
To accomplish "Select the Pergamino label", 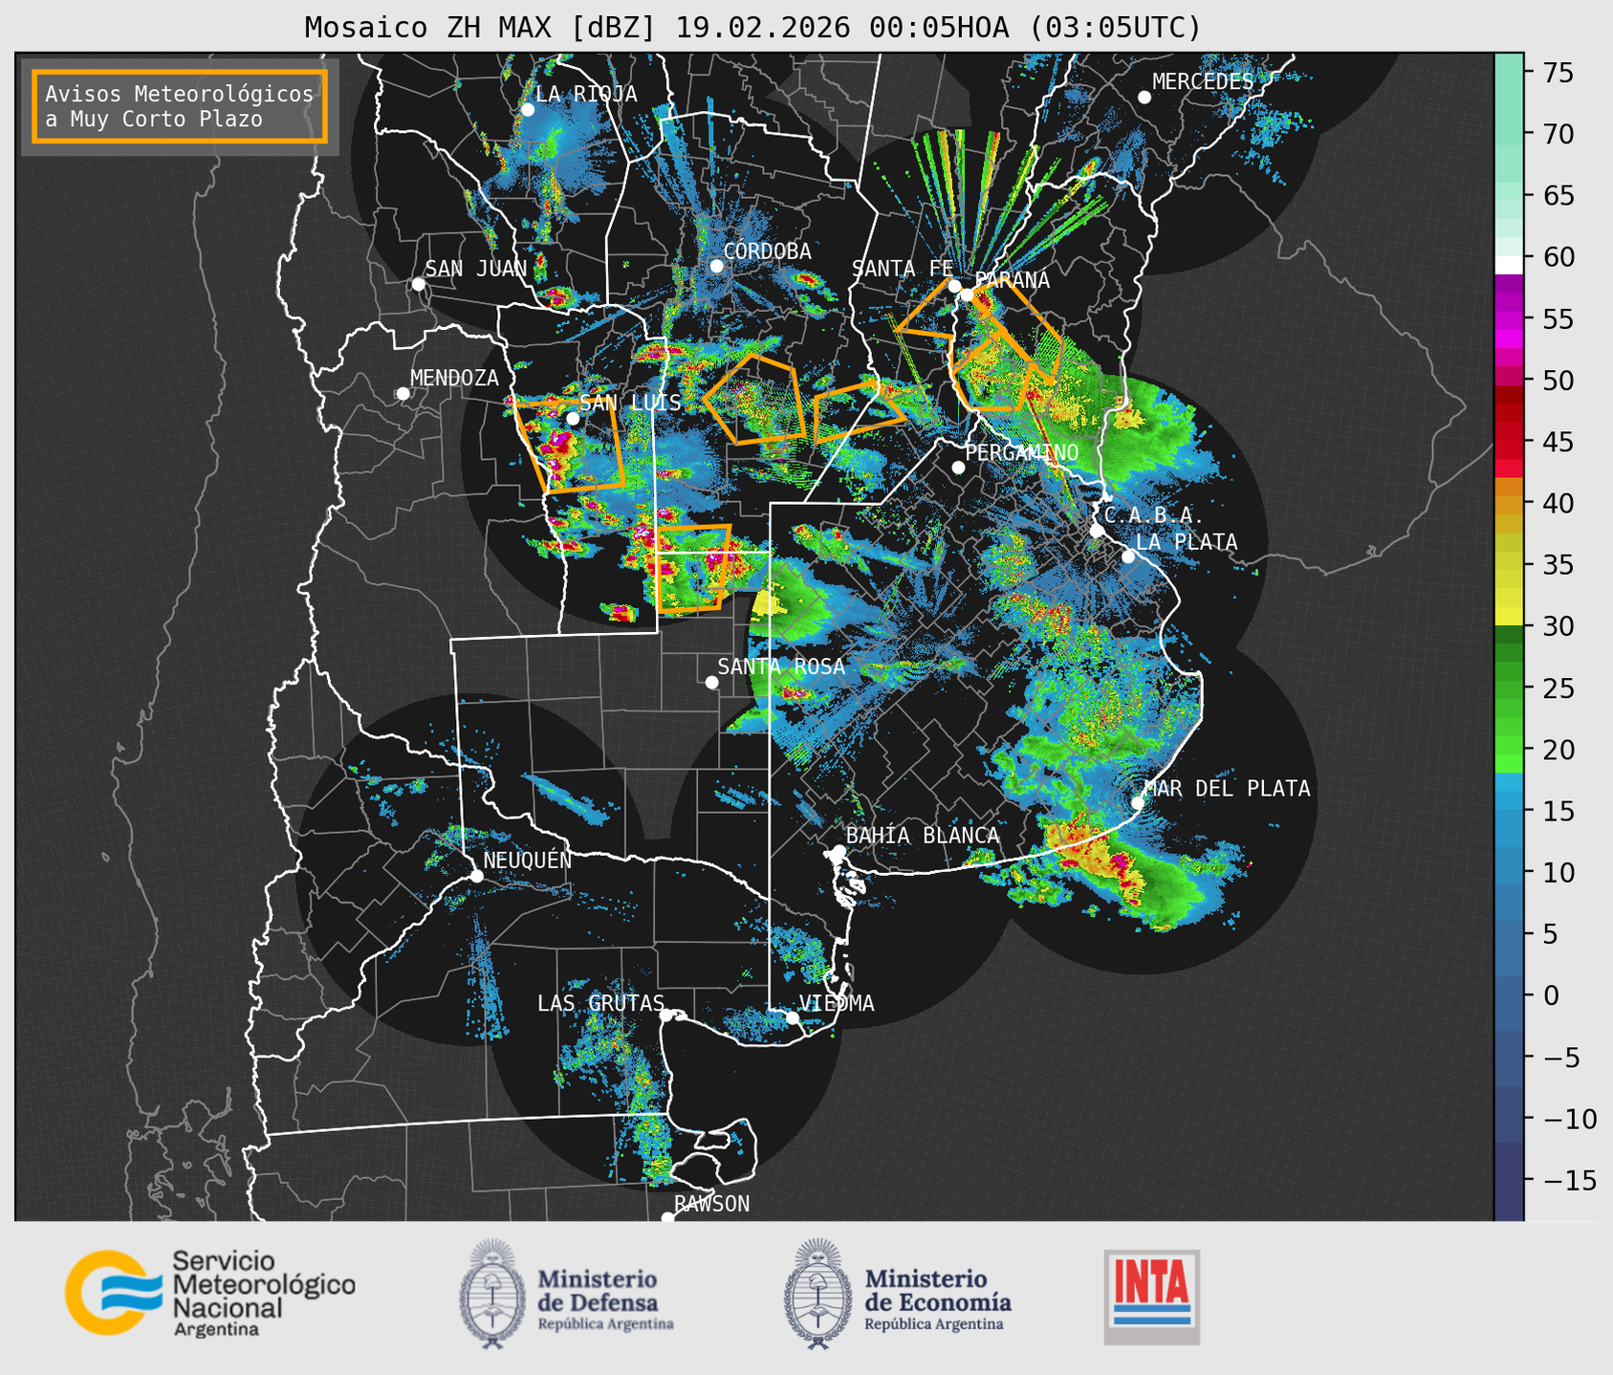I will [1022, 452].
